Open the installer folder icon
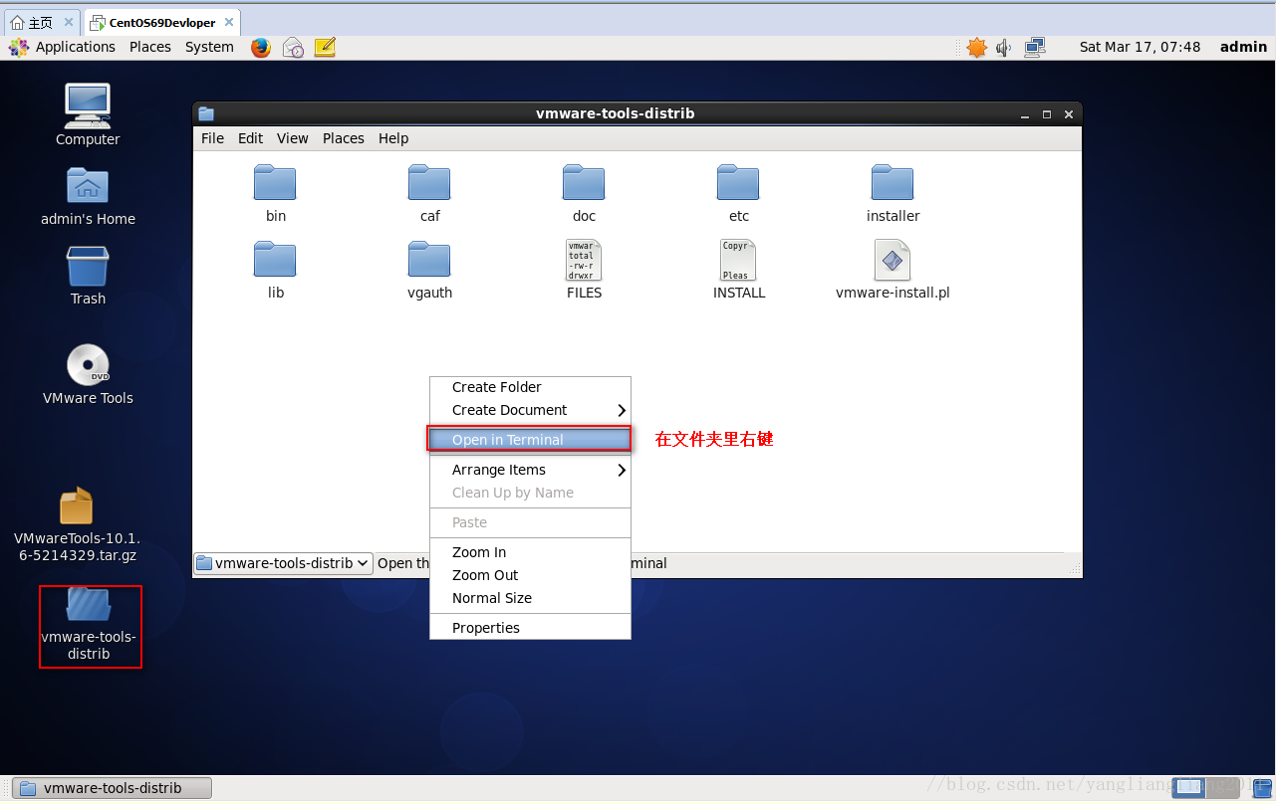The height and width of the screenshot is (804, 1276). pos(893,183)
